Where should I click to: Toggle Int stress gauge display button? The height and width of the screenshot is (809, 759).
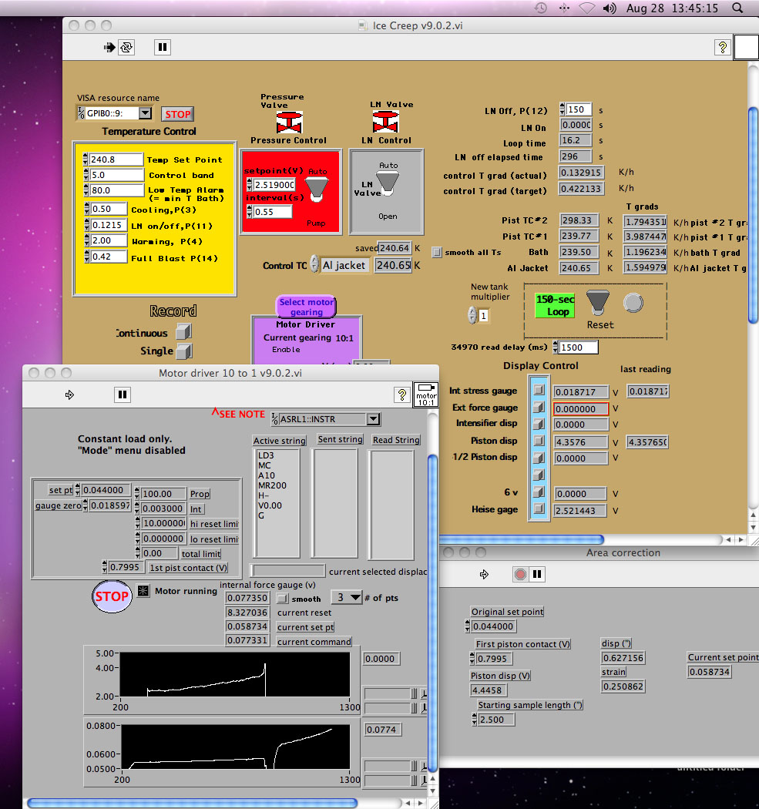click(x=539, y=391)
